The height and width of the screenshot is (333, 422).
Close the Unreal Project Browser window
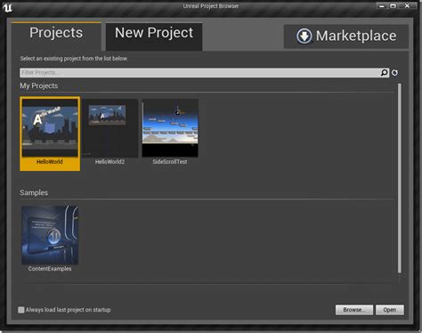407,6
